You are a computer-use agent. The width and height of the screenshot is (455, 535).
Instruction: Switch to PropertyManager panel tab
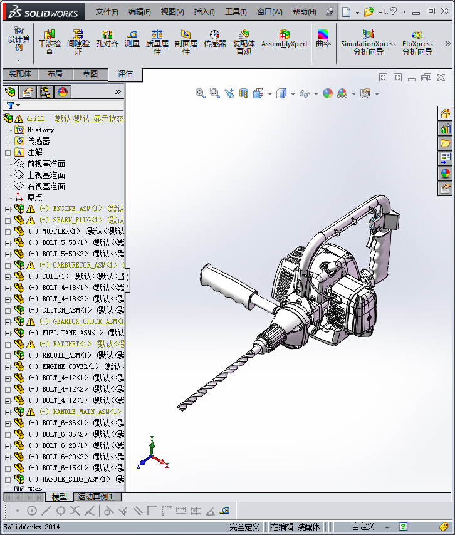pos(28,92)
